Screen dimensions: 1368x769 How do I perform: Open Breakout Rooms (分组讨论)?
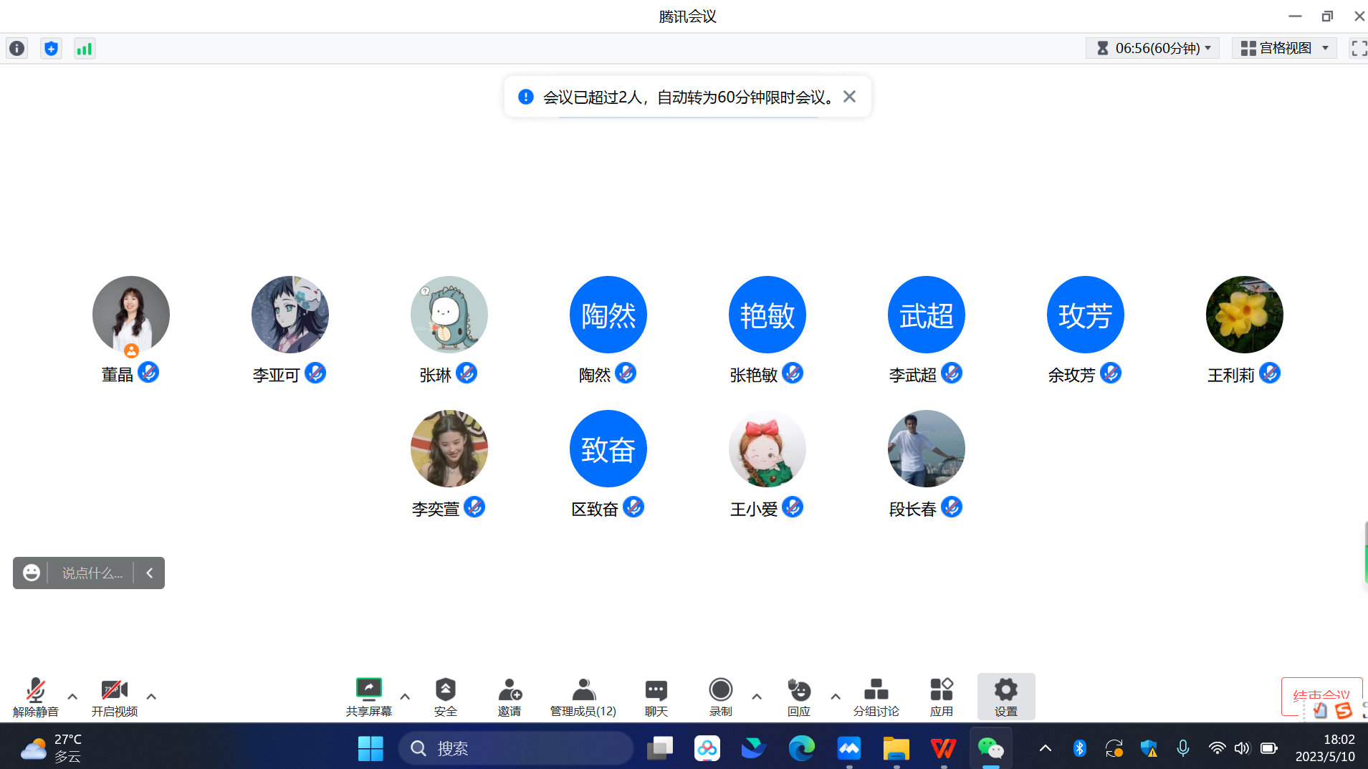pos(876,697)
